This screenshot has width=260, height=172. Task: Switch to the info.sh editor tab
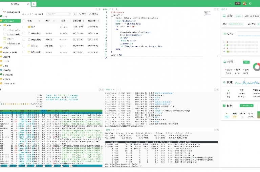(x=107, y=9)
